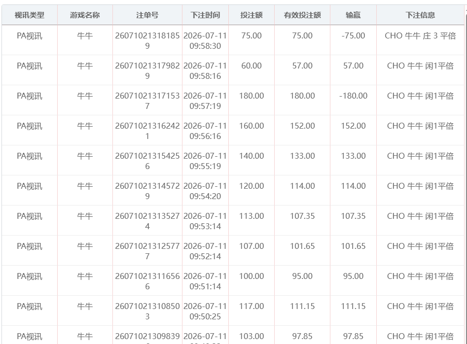This screenshot has height=344, width=467.
Task: Click the 下注信息 column header
Action: click(x=420, y=15)
